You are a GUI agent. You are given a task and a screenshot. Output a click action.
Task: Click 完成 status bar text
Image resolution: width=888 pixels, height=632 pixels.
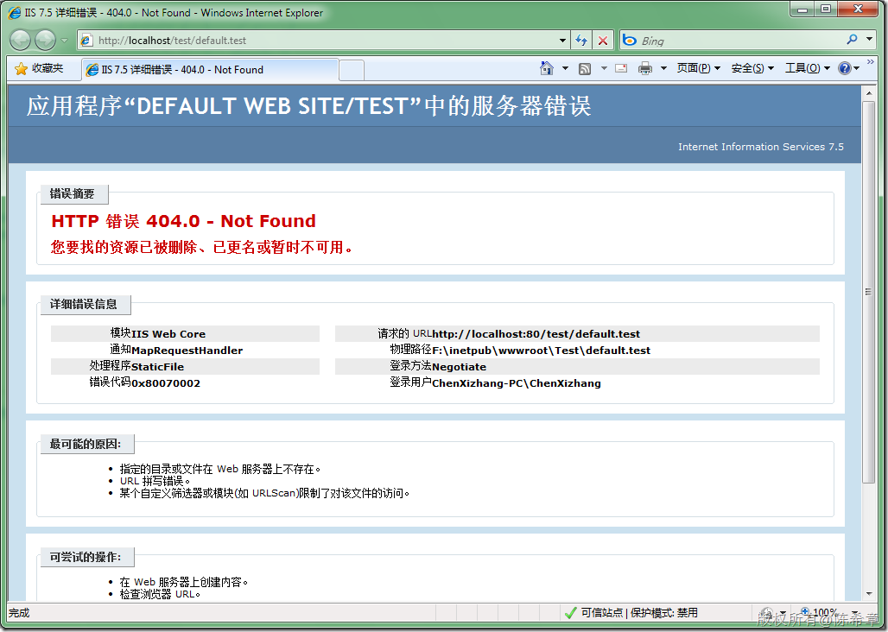[19, 613]
